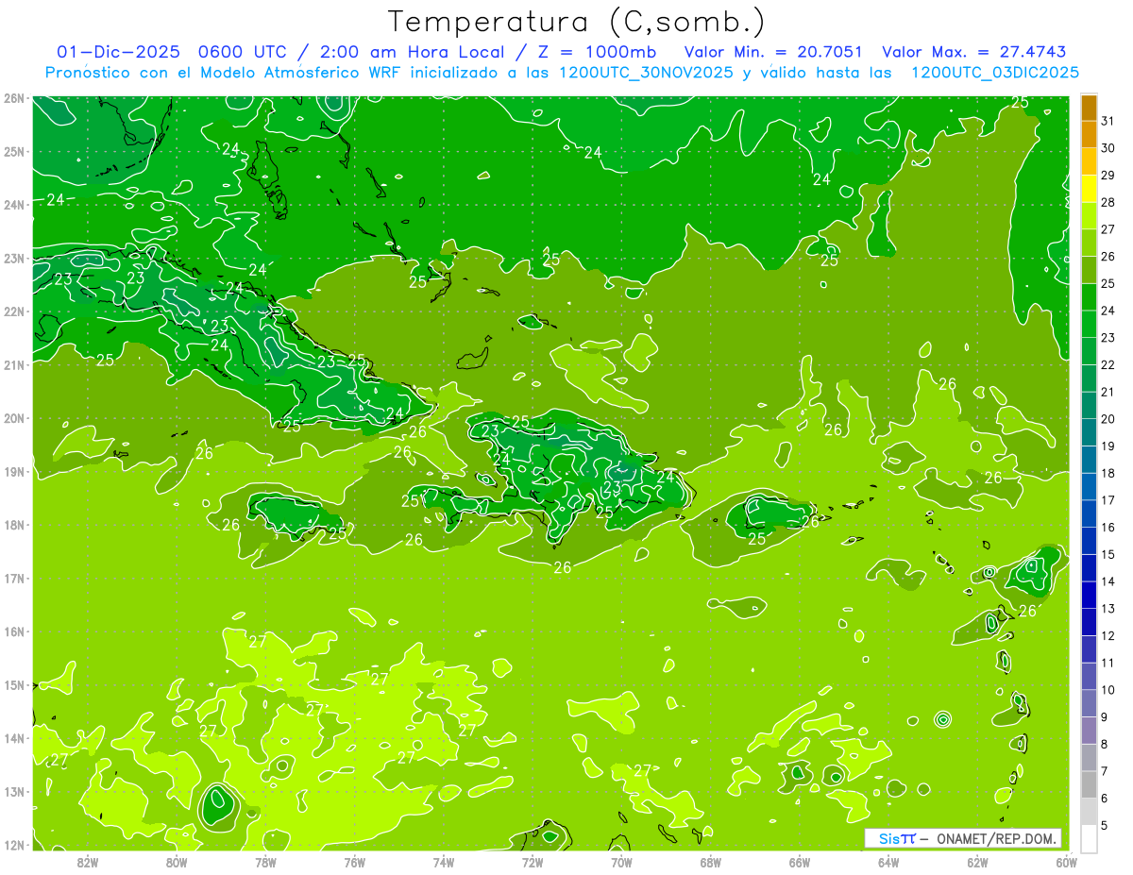The image size is (1133, 875).
Task: Click the "12" color scale label
Action: [x=1108, y=636]
